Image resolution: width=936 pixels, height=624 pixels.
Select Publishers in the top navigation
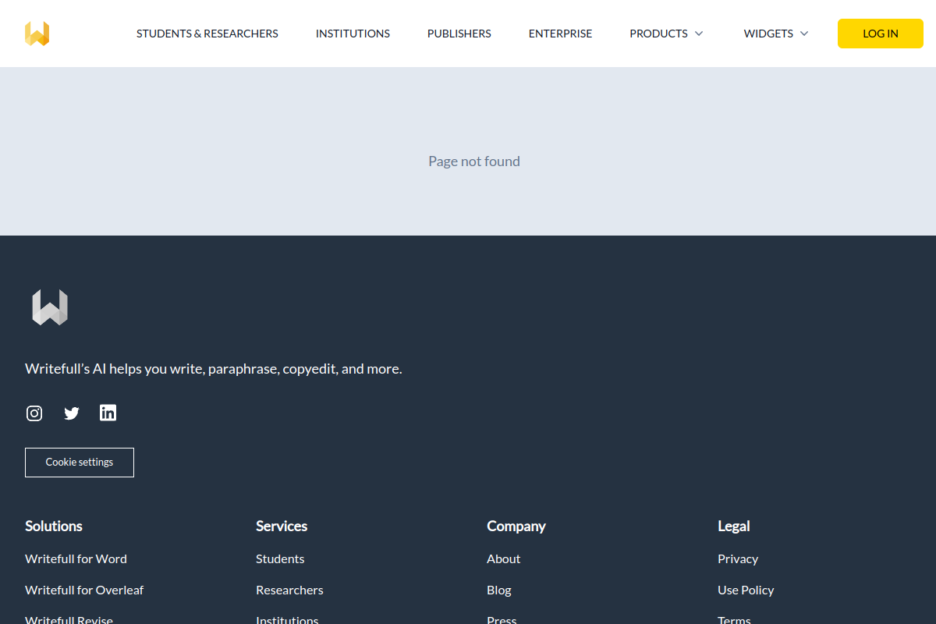coord(459,34)
